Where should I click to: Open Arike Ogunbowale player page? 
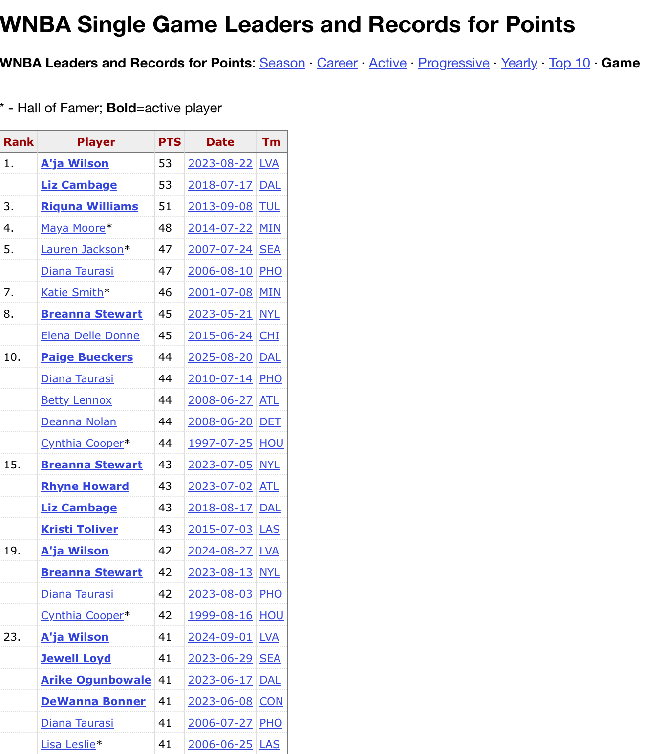[x=96, y=680]
